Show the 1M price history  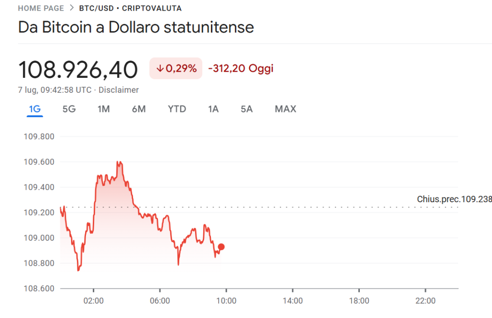[x=104, y=109]
